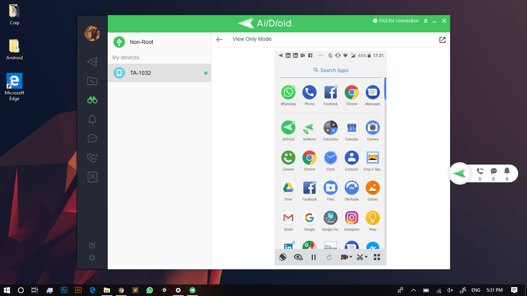The image size is (527, 296).
Task: Rotate the mirrored phone screen
Action: point(282,257)
